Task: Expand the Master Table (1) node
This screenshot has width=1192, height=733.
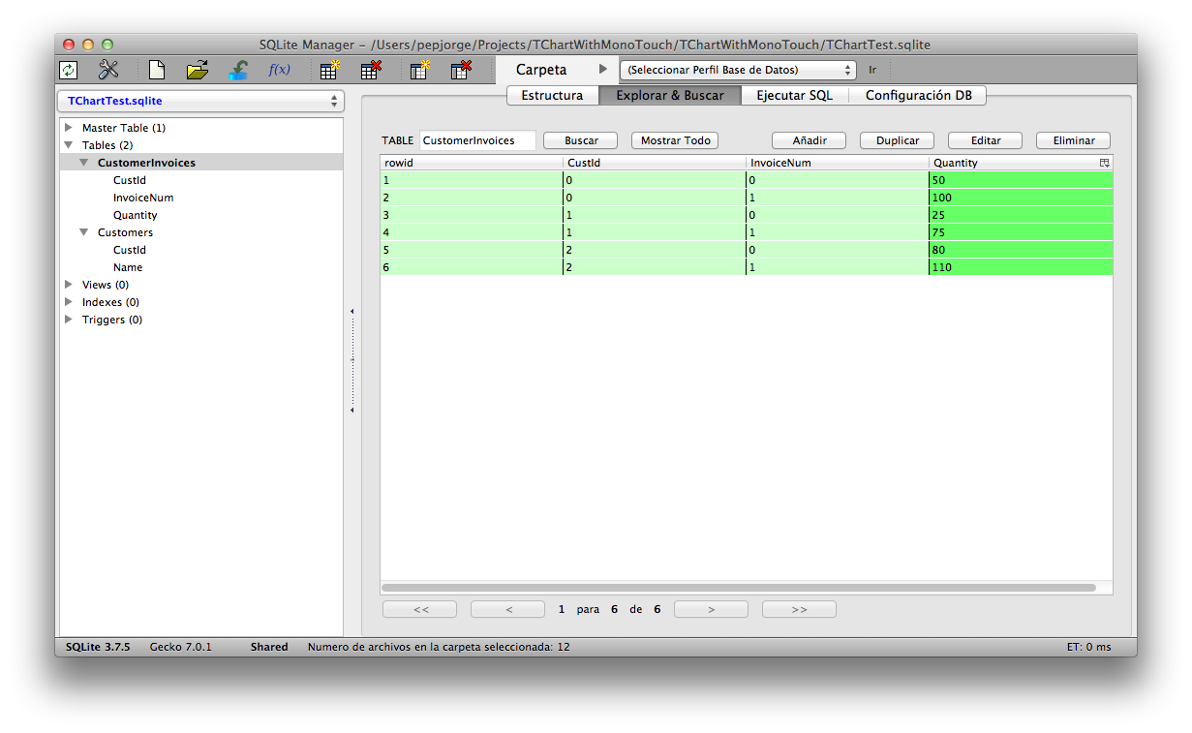Action: click(69, 128)
